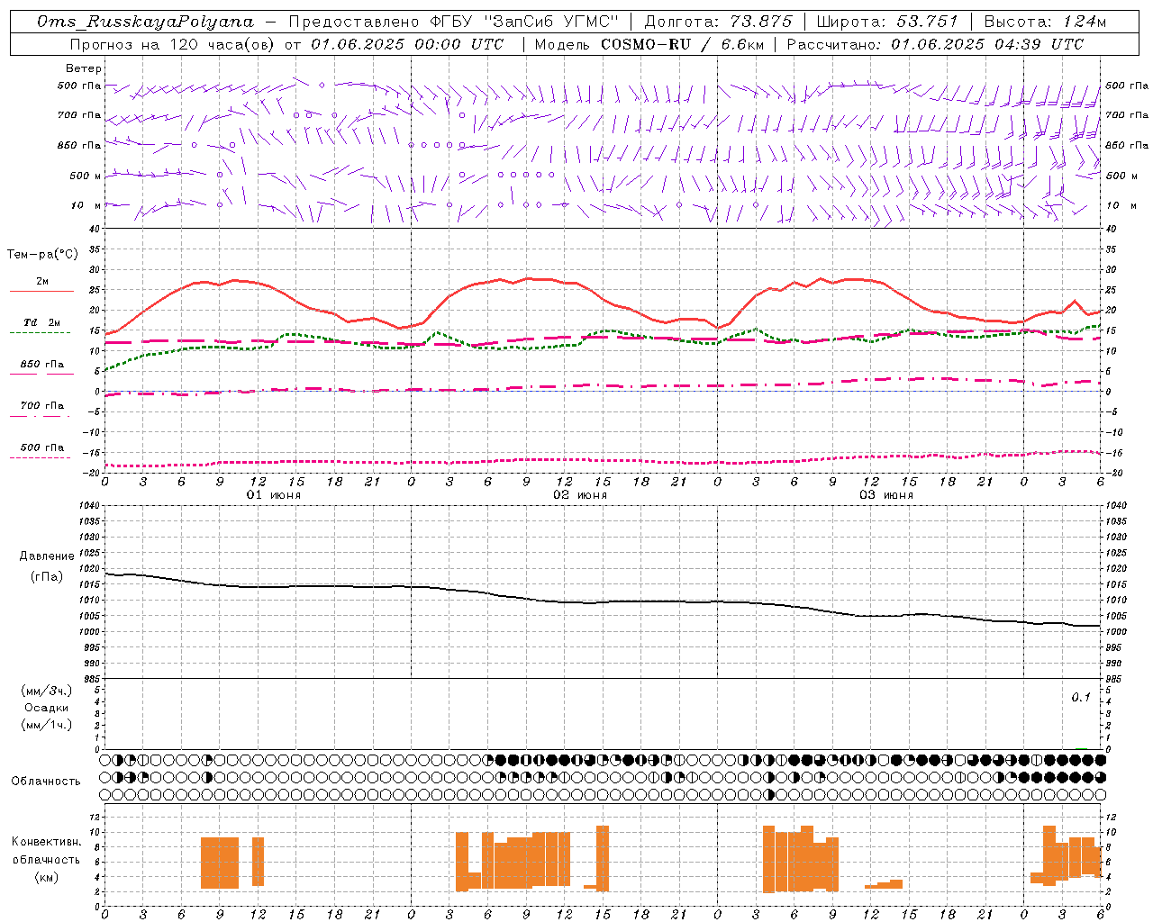Click the 01 июня date label
This screenshot has height=922, width=1153.
coord(274,495)
